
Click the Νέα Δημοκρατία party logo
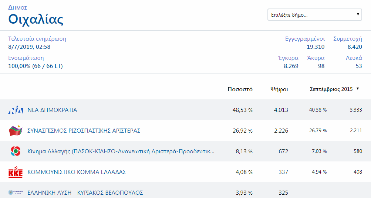coord(16,110)
